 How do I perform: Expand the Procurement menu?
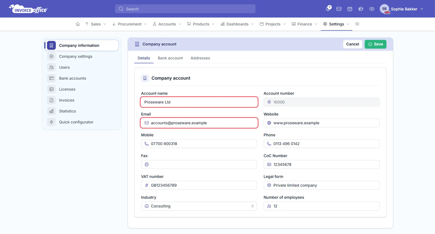coord(129,24)
